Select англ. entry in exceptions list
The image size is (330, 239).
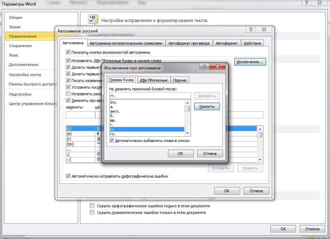(x=147, y=111)
